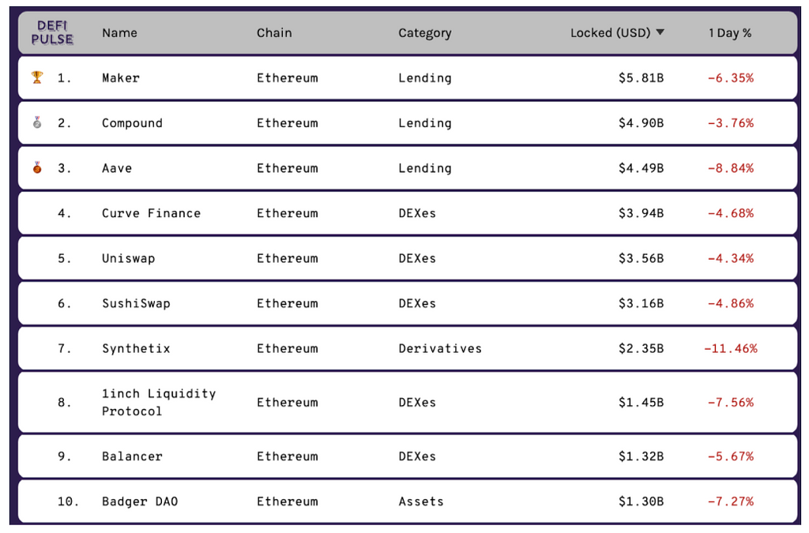The width and height of the screenshot is (809, 533).
Task: Click Aave's $4.49B locked value
Action: pos(641,168)
